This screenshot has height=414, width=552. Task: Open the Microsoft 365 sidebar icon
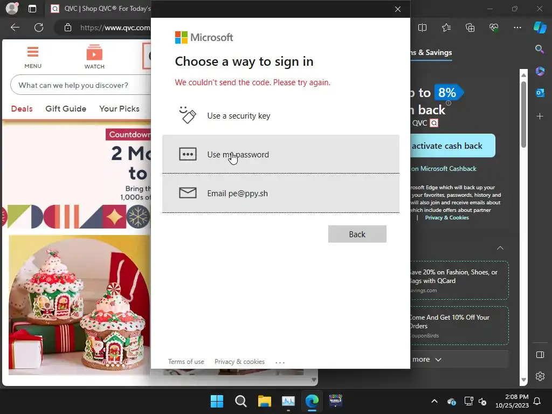[540, 72]
